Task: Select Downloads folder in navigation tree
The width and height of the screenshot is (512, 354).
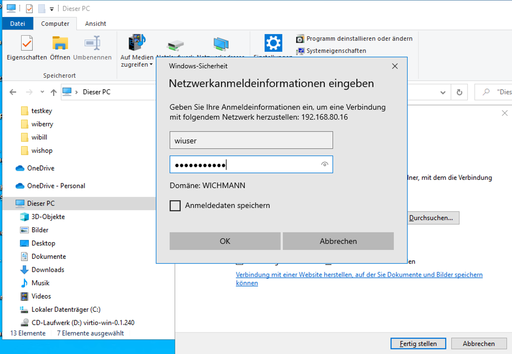Action: point(48,270)
